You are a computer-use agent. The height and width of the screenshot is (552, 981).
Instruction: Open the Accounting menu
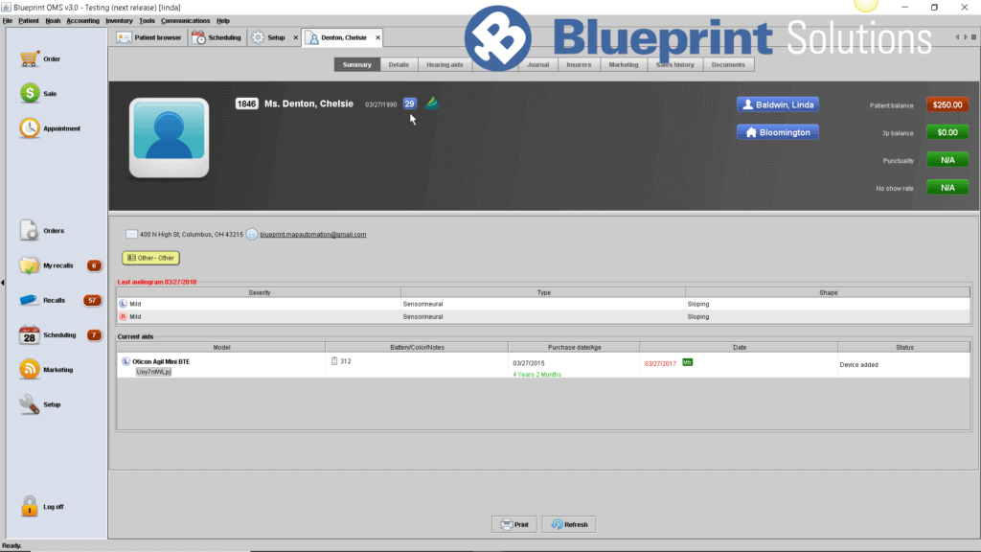coord(82,21)
